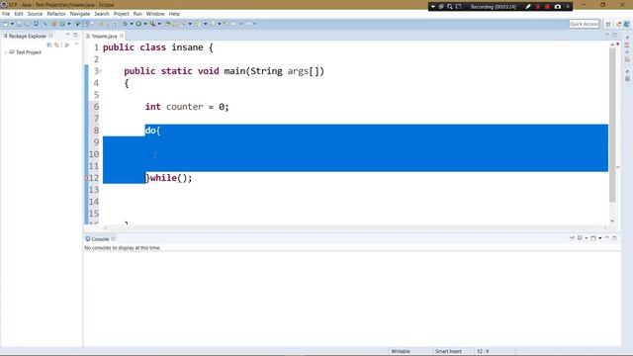The width and height of the screenshot is (633, 356).
Task: Open the External Tools dropdown arrow
Action: (x=159, y=24)
